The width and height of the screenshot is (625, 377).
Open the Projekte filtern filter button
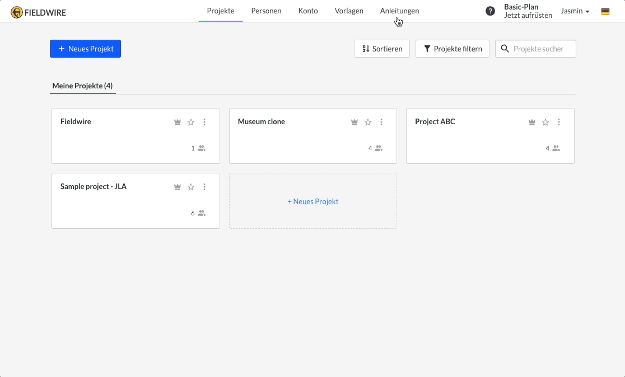pos(453,49)
